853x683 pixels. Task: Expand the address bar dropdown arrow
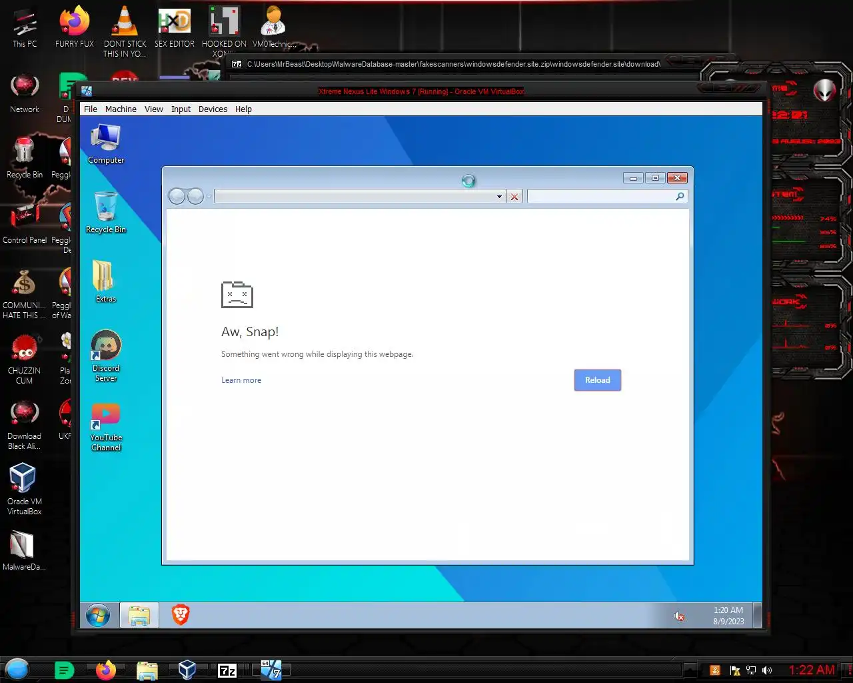coord(499,197)
